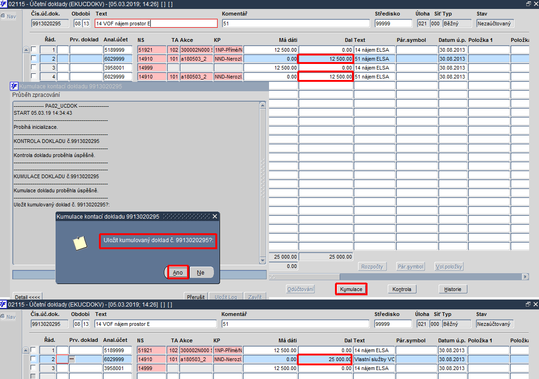
Task: Open the ellipsis lookup in bottom row 2
Action: [72, 359]
